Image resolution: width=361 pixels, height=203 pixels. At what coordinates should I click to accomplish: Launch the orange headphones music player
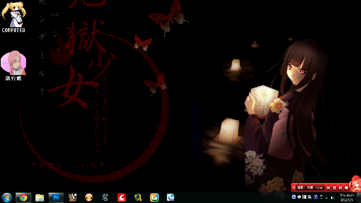coord(89,198)
